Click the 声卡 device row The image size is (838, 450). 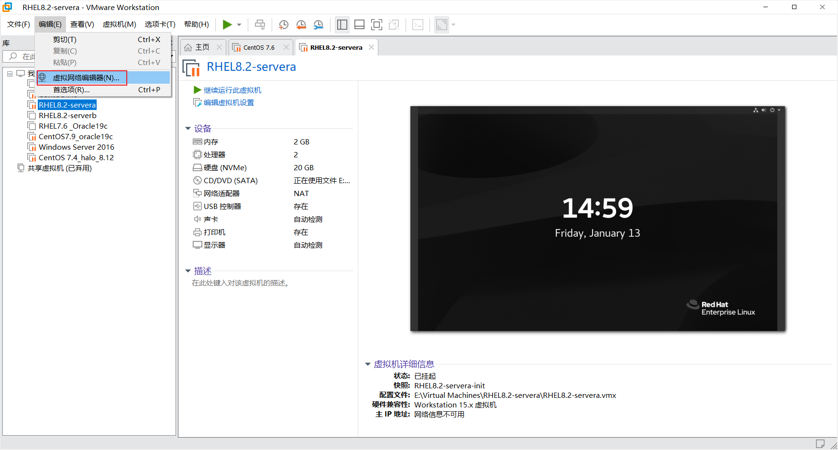pyautogui.click(x=272, y=219)
